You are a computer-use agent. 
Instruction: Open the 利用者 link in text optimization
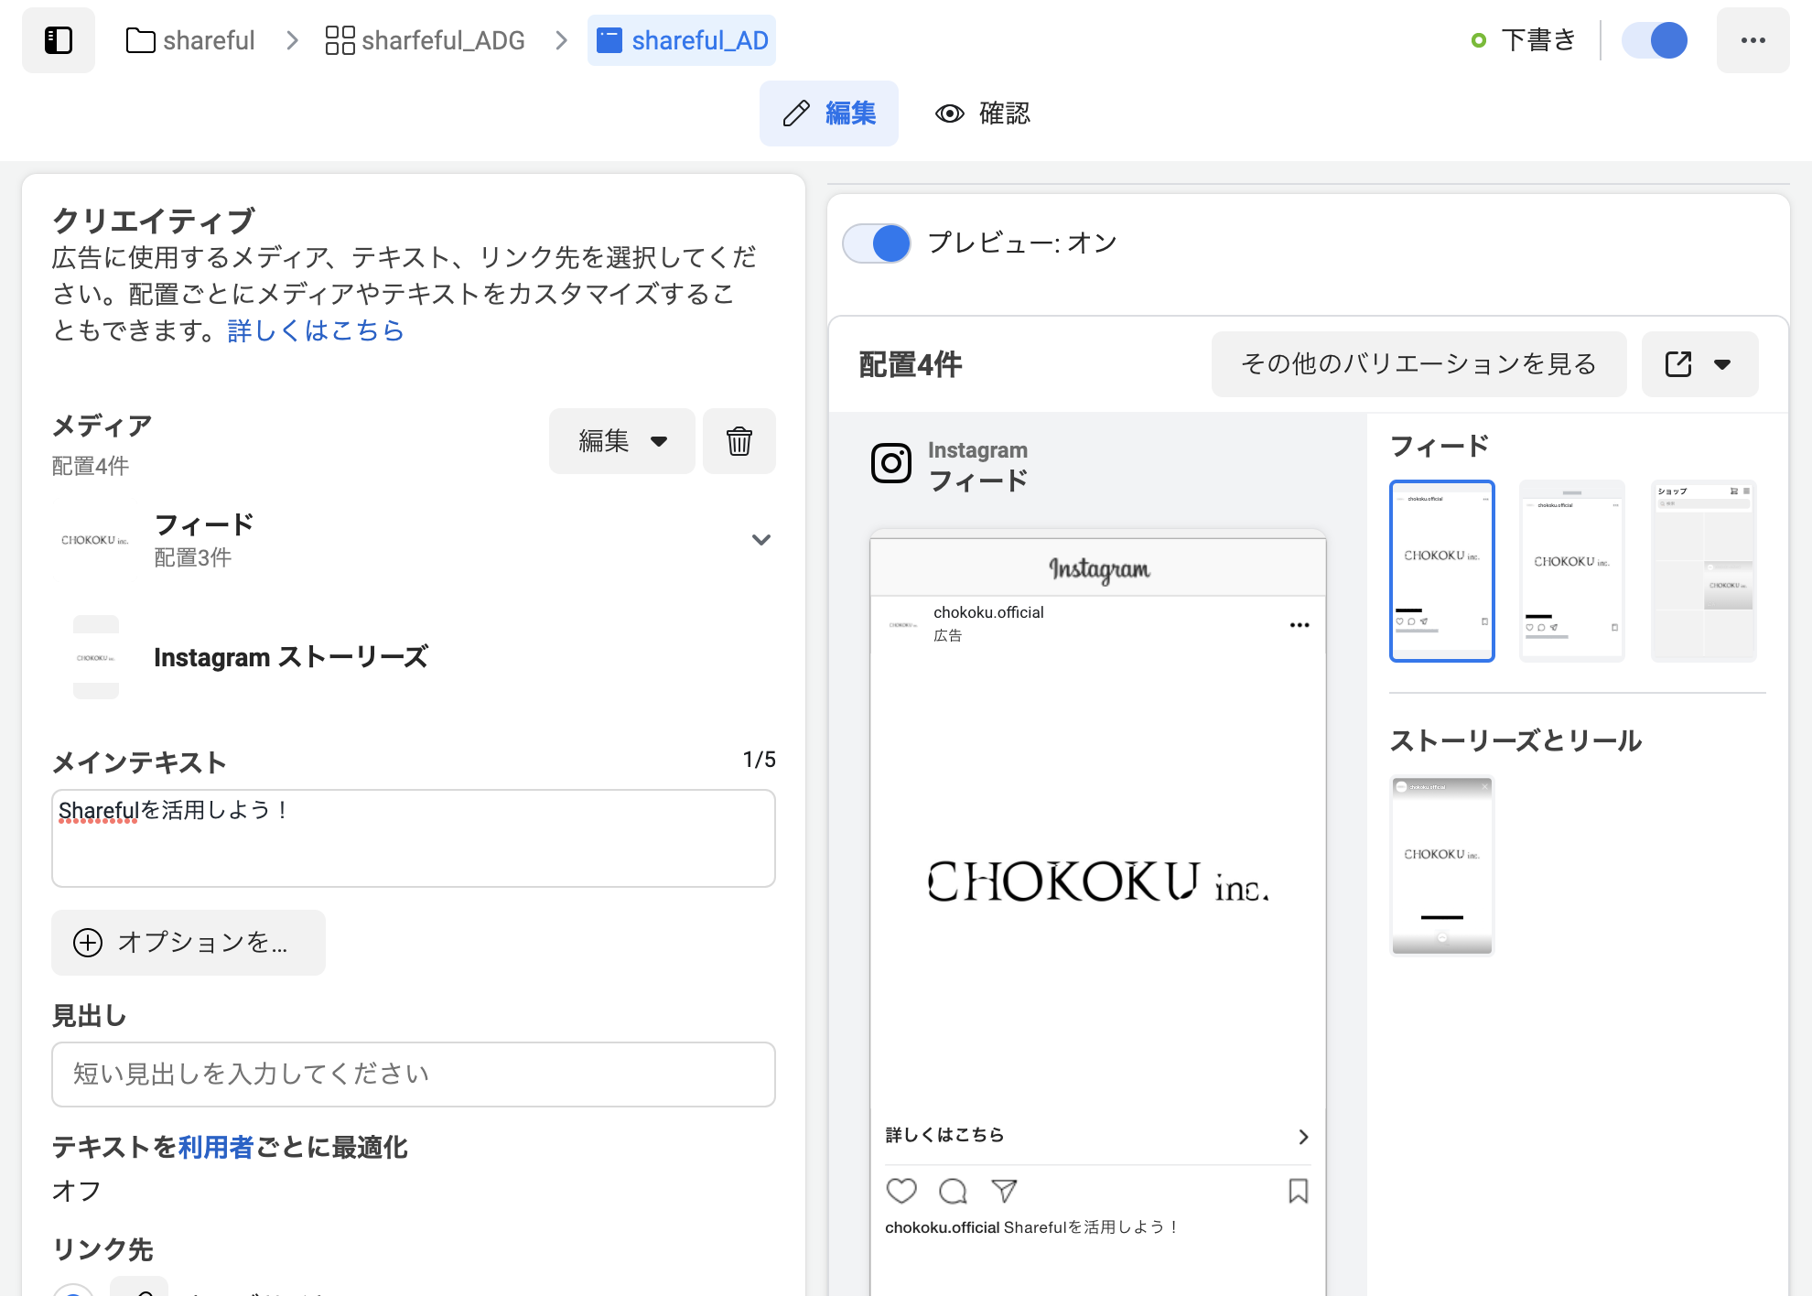[216, 1147]
